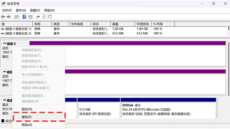Click 基本 label of the third disk
The image size is (230, 129).
pyautogui.click(x=5, y=105)
